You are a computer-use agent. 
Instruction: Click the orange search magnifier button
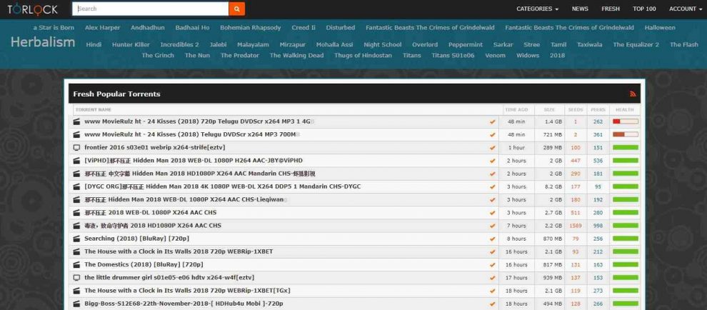pos(236,9)
